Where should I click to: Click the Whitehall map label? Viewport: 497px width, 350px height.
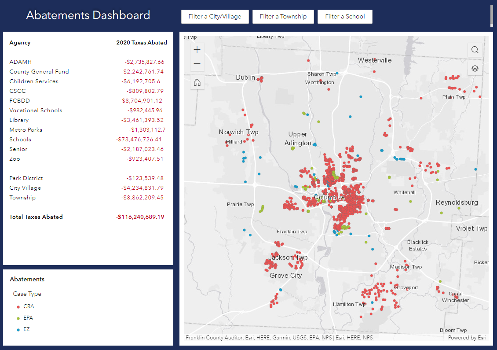405,192
